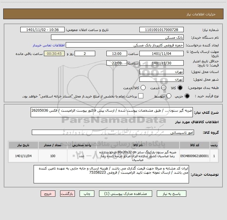Click the ساعت باقی مانده label

[x=29, y=54]
